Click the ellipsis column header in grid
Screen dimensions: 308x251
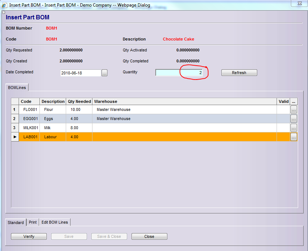pyautogui.click(x=294, y=101)
